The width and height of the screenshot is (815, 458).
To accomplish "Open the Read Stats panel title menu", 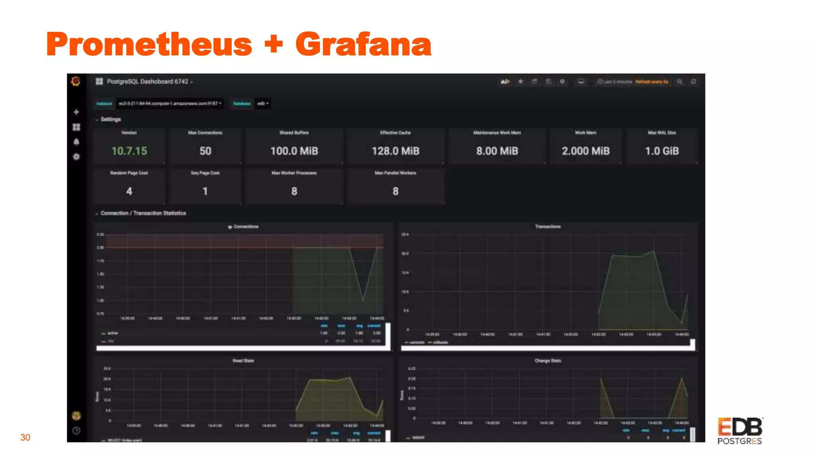I will point(243,361).
